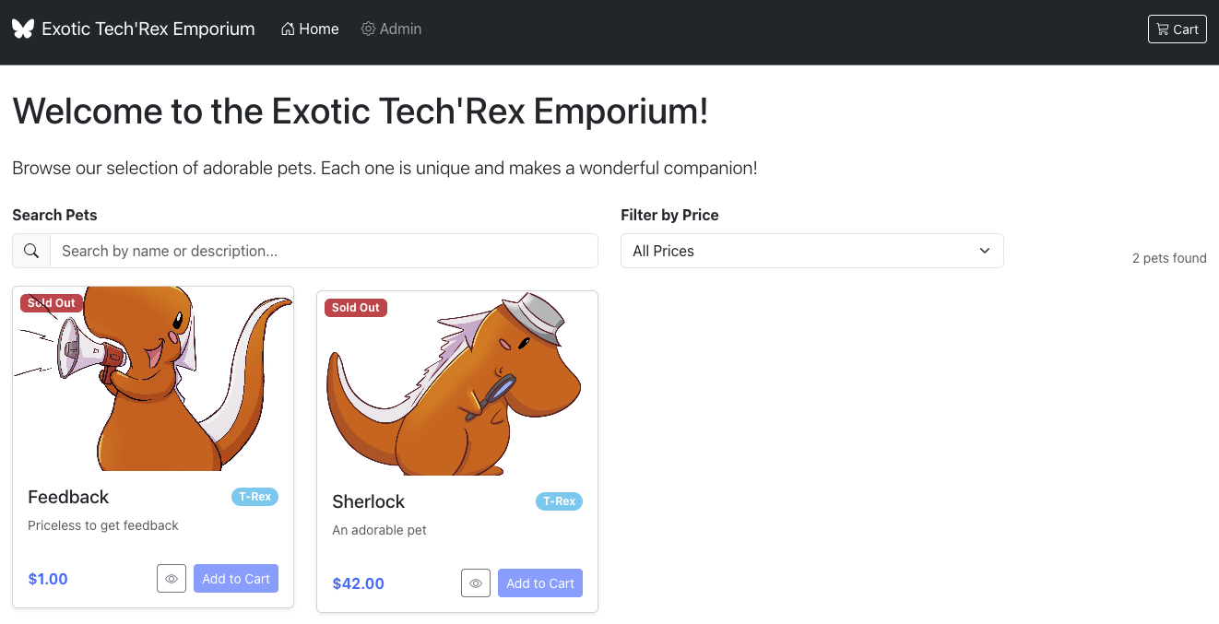
Task: Add Feedback to the cart
Action: pos(236,579)
